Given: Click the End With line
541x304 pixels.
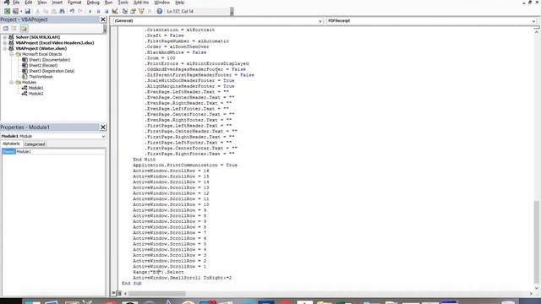Looking at the screenshot, I should 145,160.
